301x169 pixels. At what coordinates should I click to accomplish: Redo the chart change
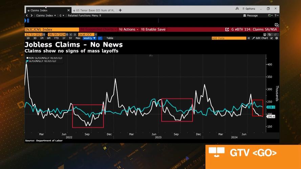click(275, 34)
